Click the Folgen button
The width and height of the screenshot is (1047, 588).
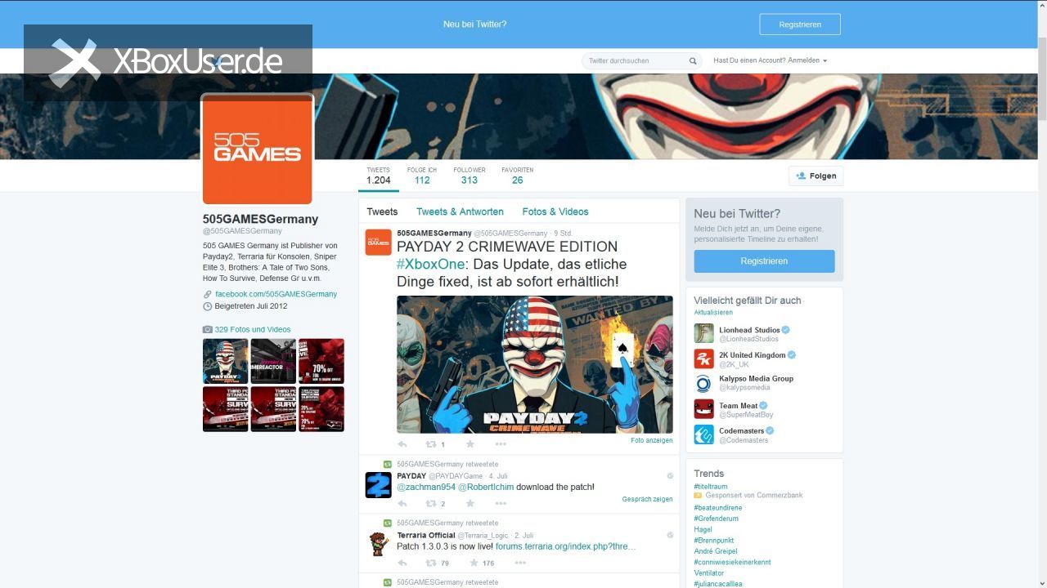coord(816,176)
